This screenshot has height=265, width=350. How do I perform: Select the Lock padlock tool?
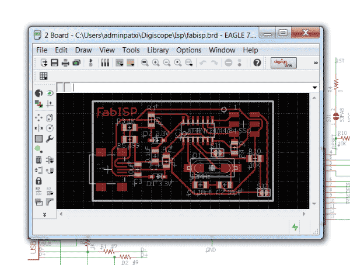[x=38, y=181]
